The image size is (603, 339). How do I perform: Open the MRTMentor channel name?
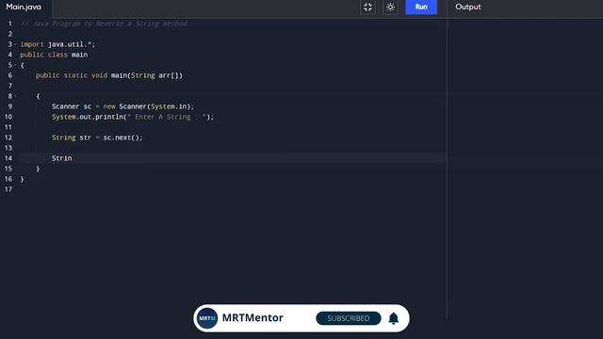[x=253, y=318]
